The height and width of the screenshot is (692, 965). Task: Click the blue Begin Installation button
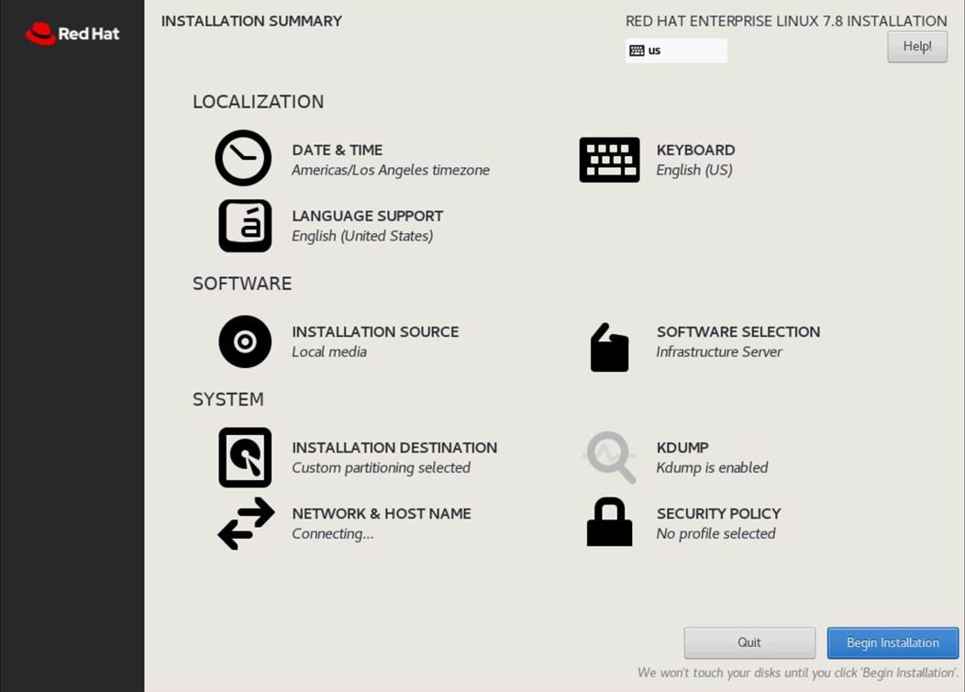click(x=892, y=642)
